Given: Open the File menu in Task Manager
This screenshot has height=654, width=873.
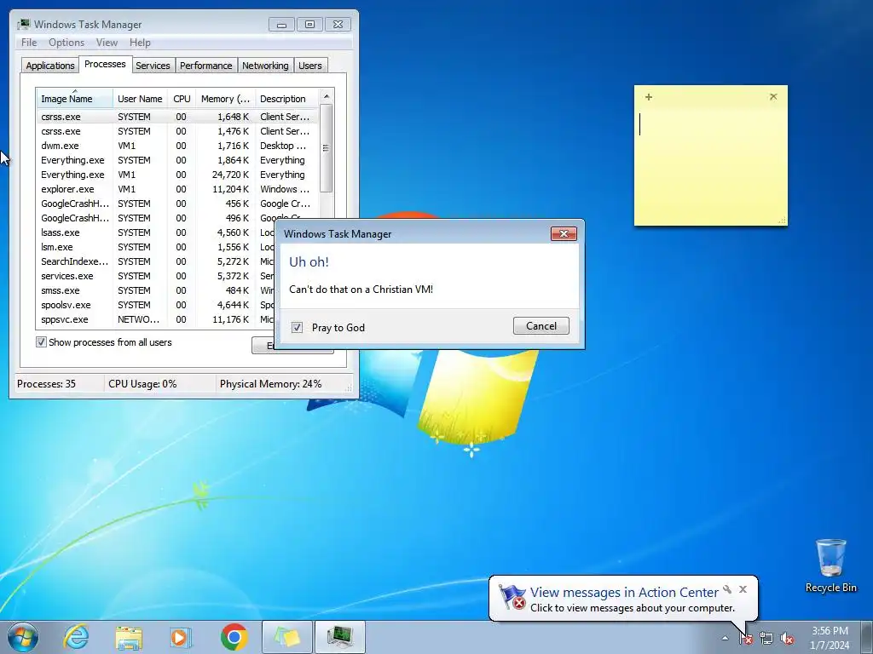Looking at the screenshot, I should [29, 43].
